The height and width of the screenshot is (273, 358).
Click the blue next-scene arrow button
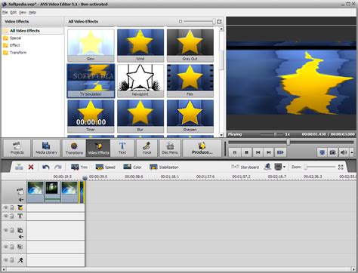pyautogui.click(x=280, y=152)
